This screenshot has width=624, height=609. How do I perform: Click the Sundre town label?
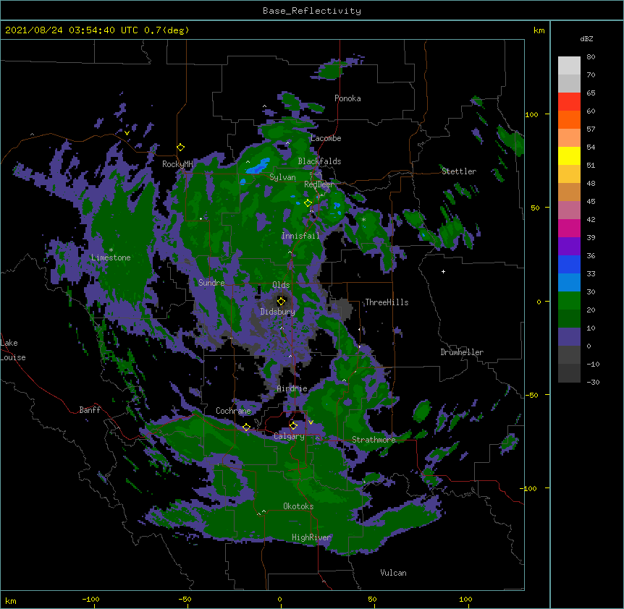pyautogui.click(x=211, y=283)
